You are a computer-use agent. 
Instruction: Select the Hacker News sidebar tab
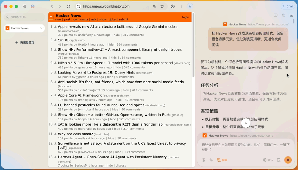click(x=24, y=28)
